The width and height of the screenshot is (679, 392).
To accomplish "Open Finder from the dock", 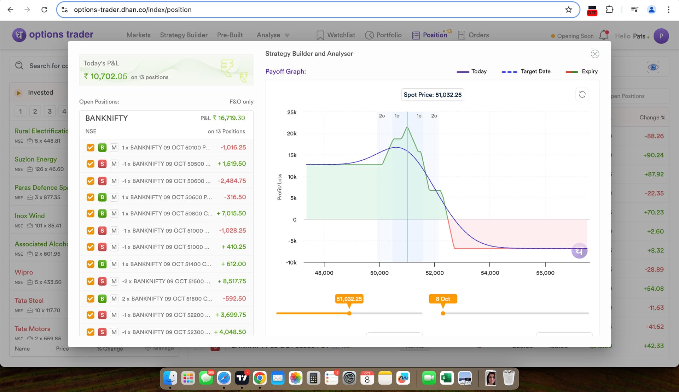I will (170, 378).
